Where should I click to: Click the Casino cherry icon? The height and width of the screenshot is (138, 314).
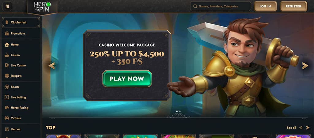(x=7, y=55)
